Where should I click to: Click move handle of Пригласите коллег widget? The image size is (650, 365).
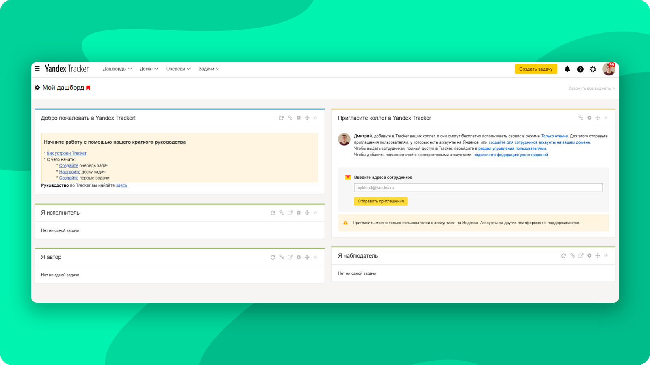598,118
